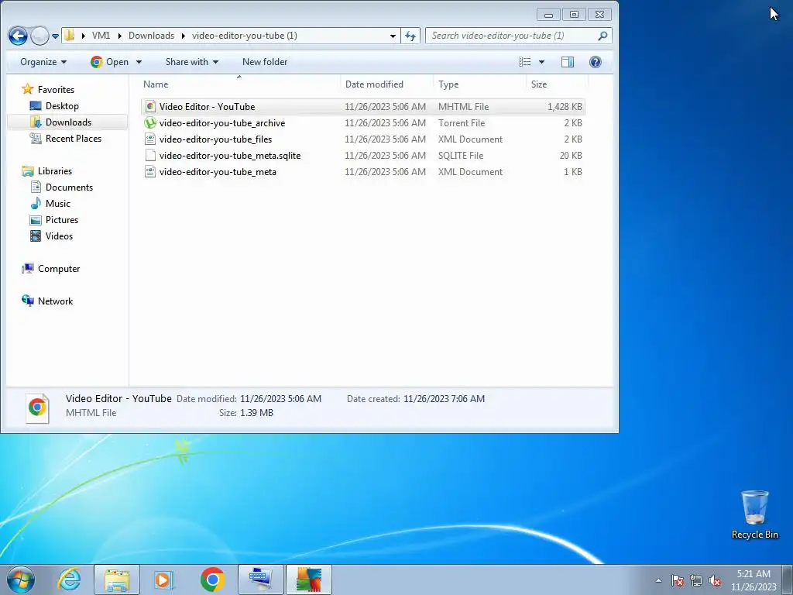
Task: Open Windows Media Player from taskbar
Action: (x=164, y=580)
